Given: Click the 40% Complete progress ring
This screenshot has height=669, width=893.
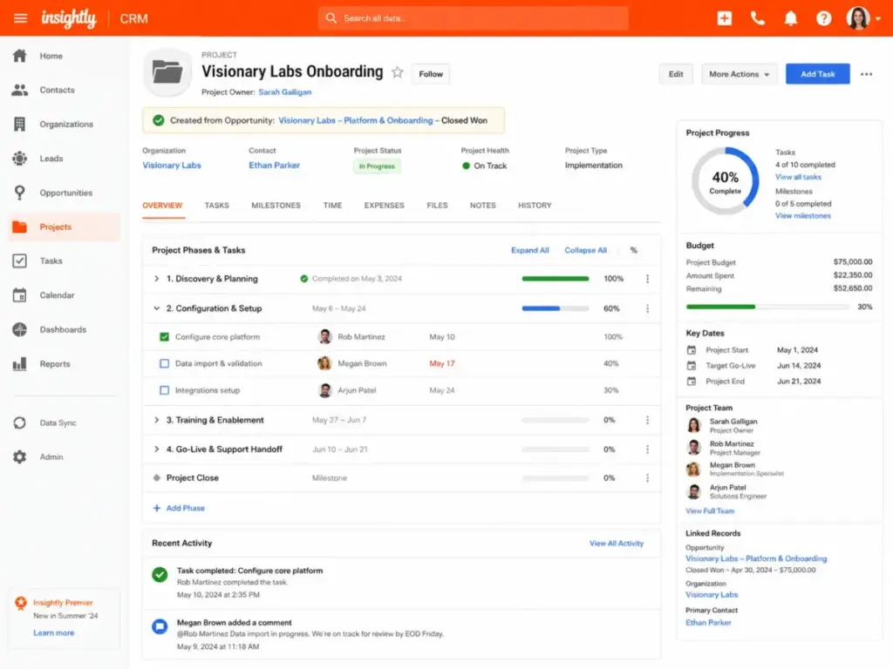Looking at the screenshot, I should point(725,181).
